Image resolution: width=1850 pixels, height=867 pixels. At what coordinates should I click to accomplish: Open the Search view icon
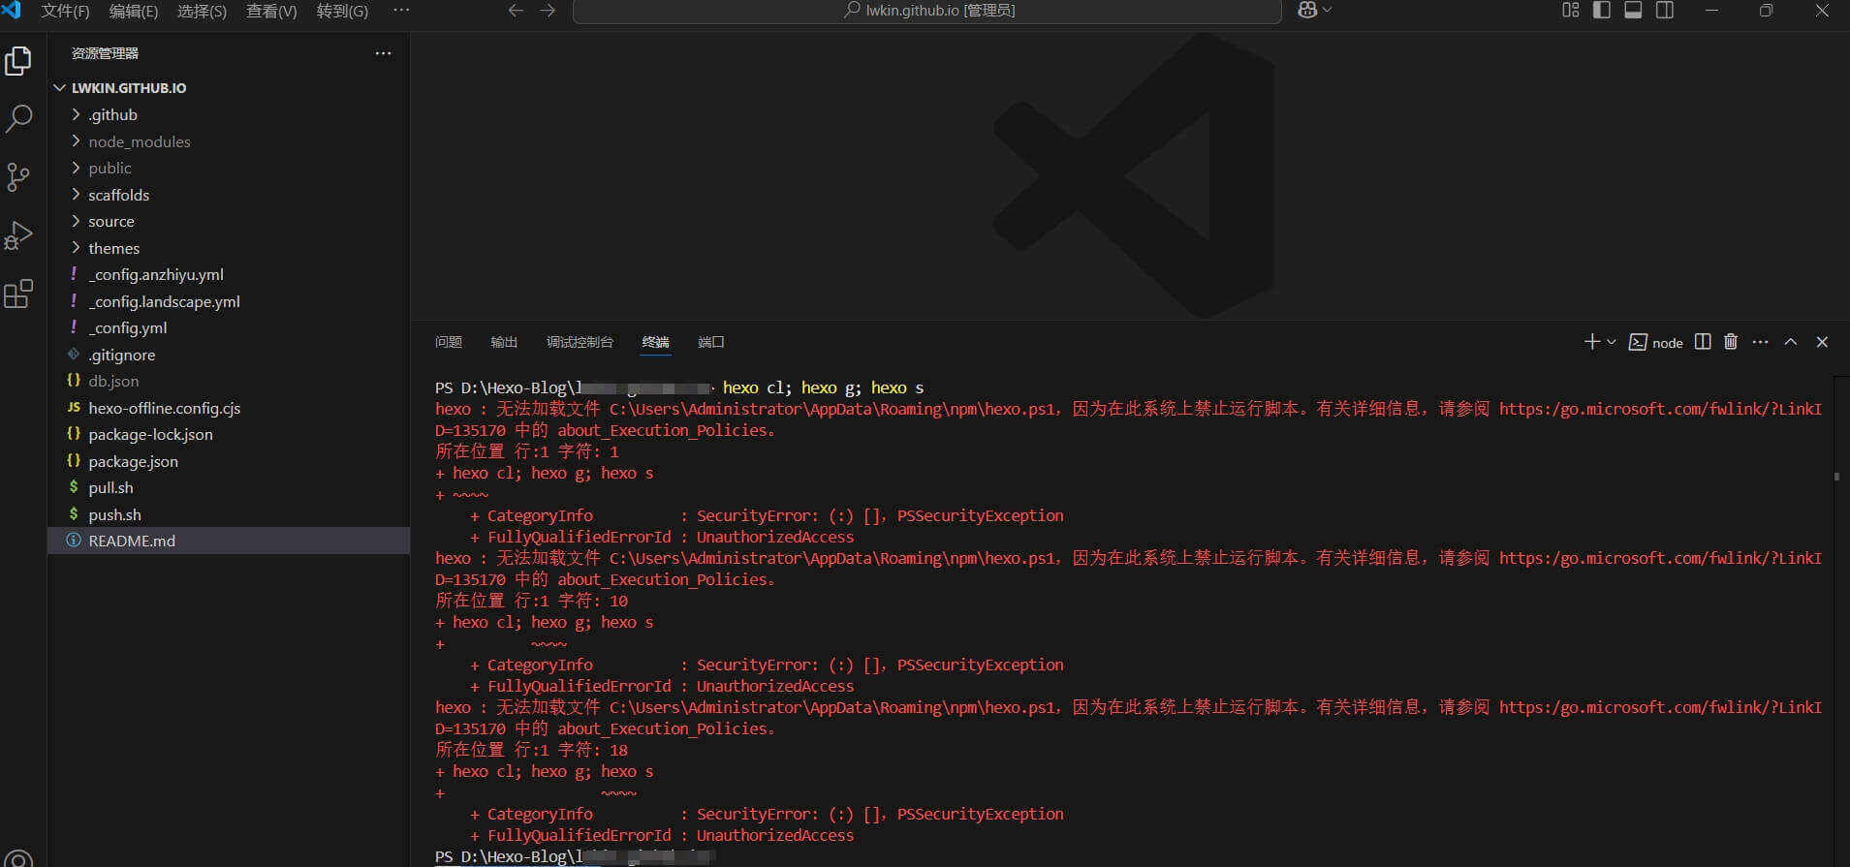[18, 119]
